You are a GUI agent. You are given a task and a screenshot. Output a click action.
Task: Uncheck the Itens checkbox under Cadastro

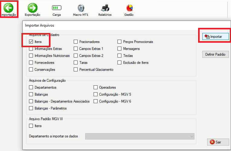(x=31, y=42)
